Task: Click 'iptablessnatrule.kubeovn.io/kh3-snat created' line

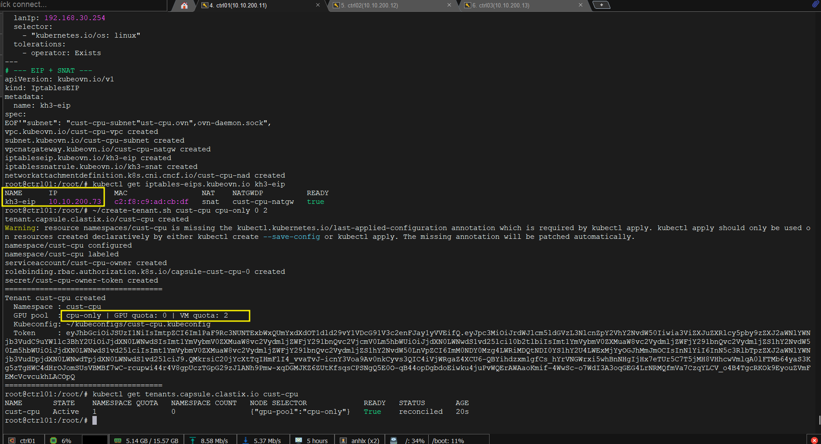Action: point(101,167)
